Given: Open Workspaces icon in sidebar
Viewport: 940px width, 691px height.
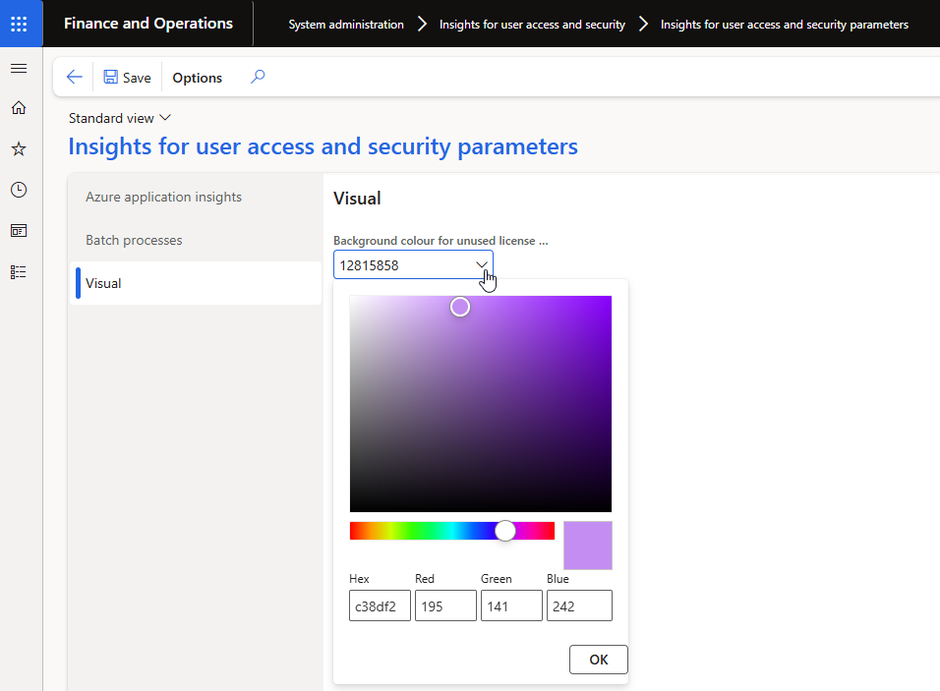Looking at the screenshot, I should pyautogui.click(x=19, y=231).
